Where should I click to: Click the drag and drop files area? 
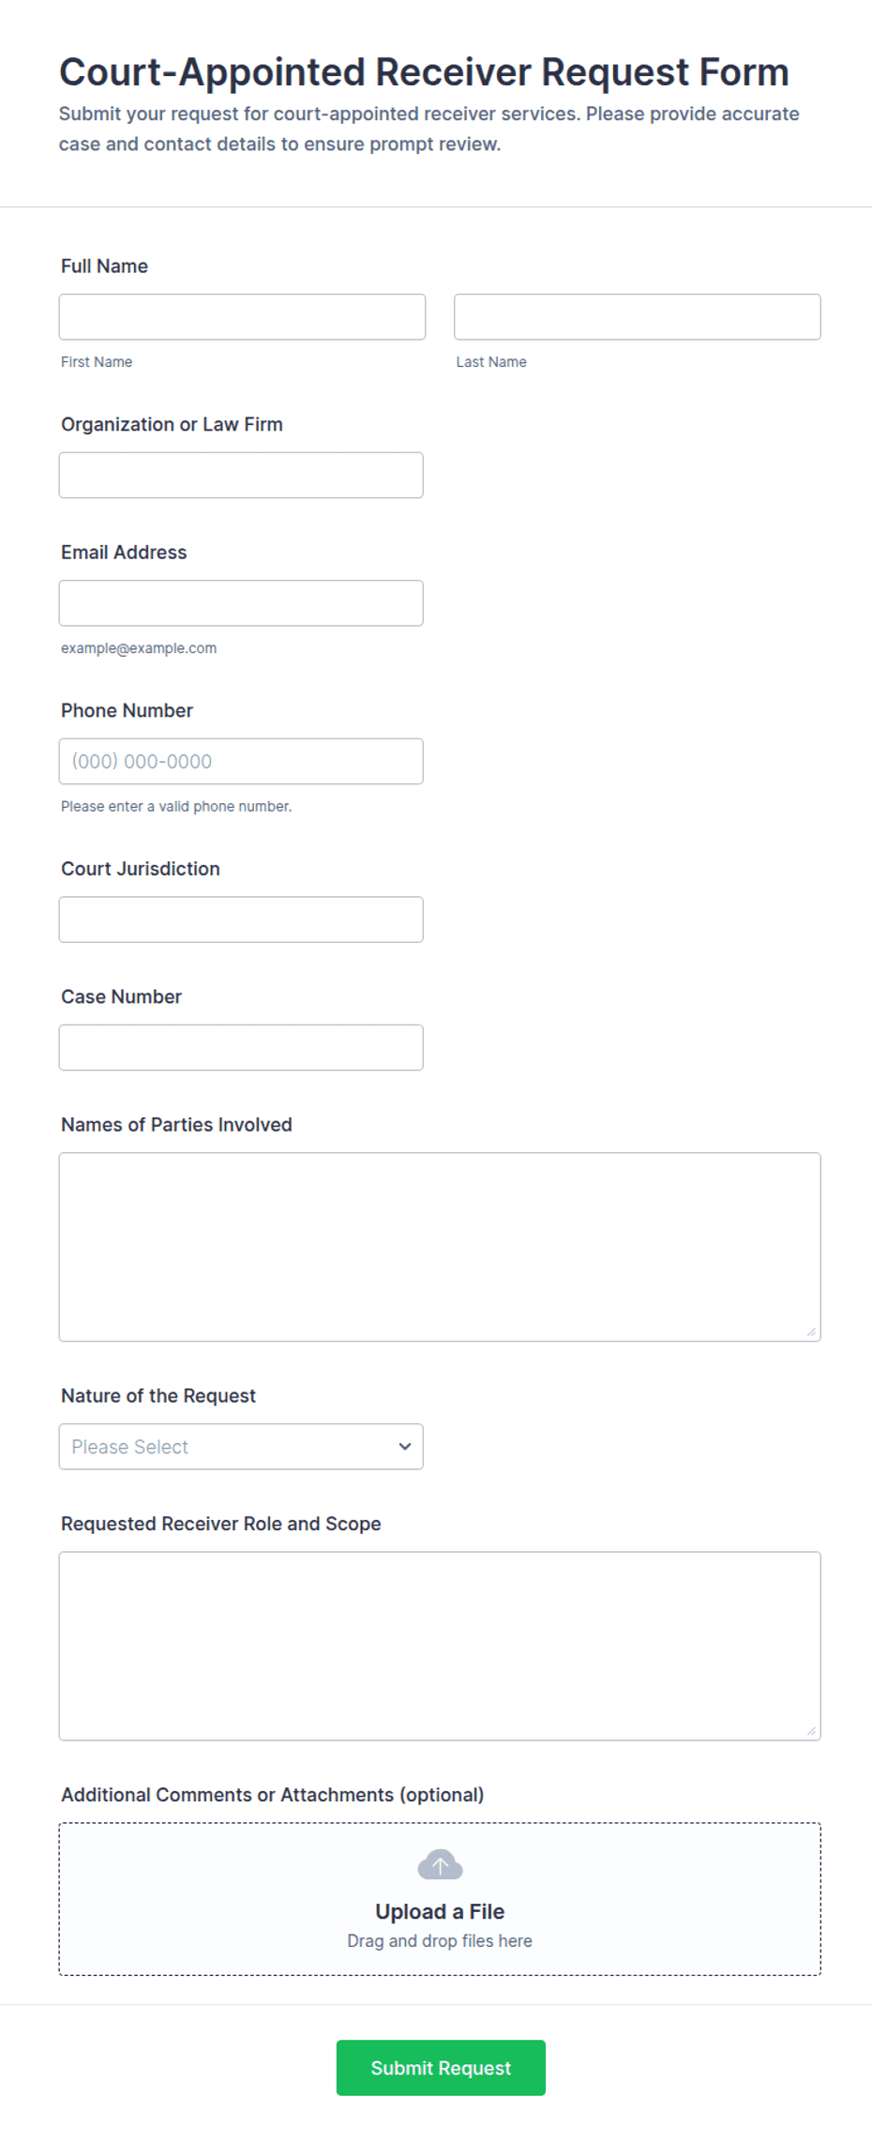tap(440, 1899)
